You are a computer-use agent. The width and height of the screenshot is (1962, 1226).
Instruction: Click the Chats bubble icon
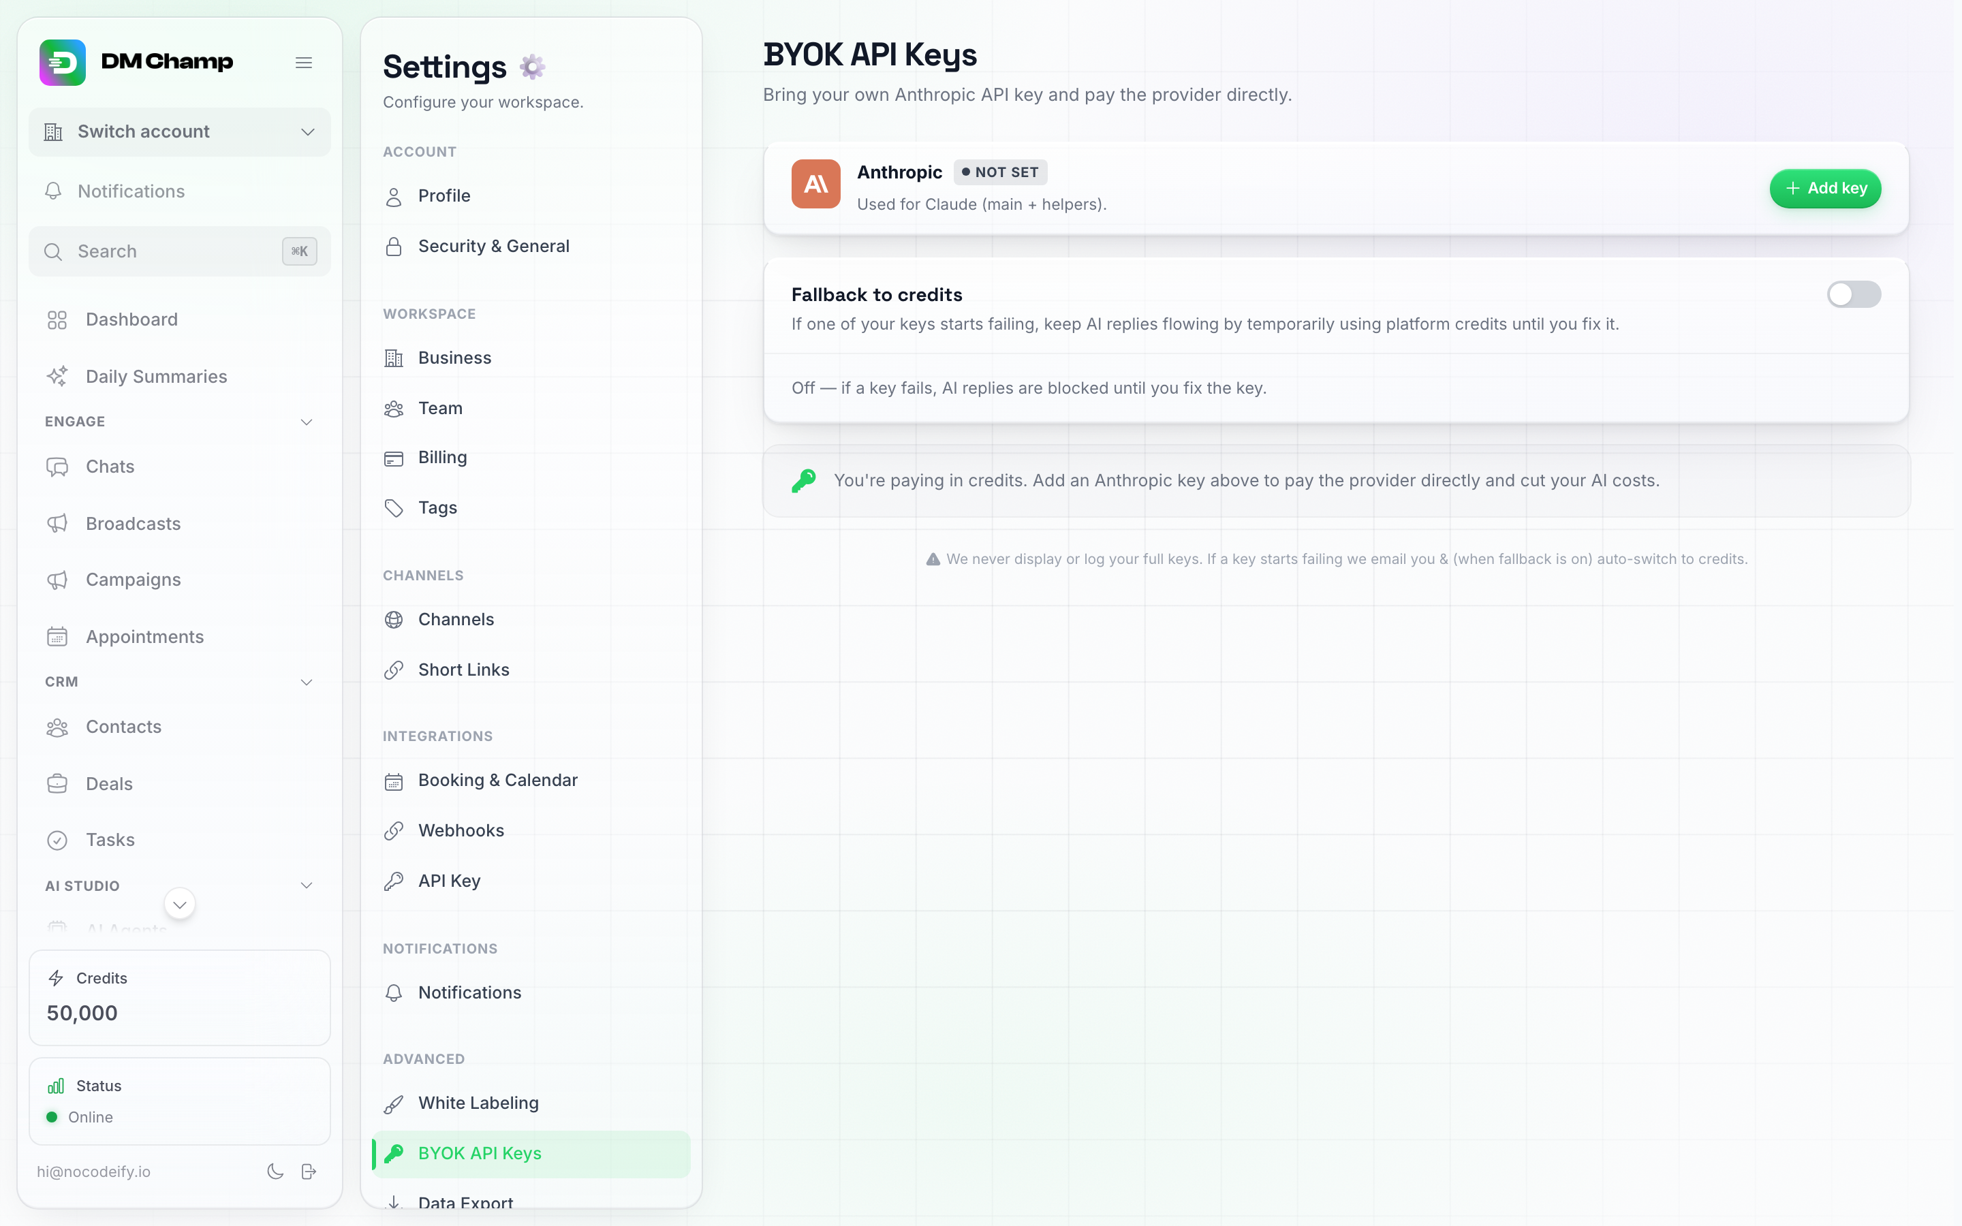57,467
